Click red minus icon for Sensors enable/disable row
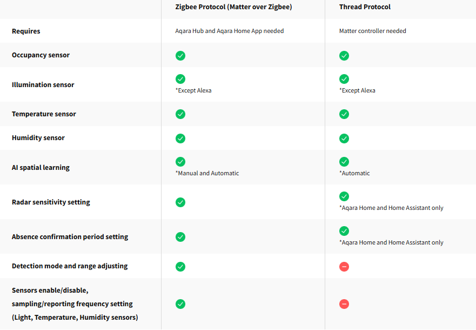476x330 pixels. 344,304
